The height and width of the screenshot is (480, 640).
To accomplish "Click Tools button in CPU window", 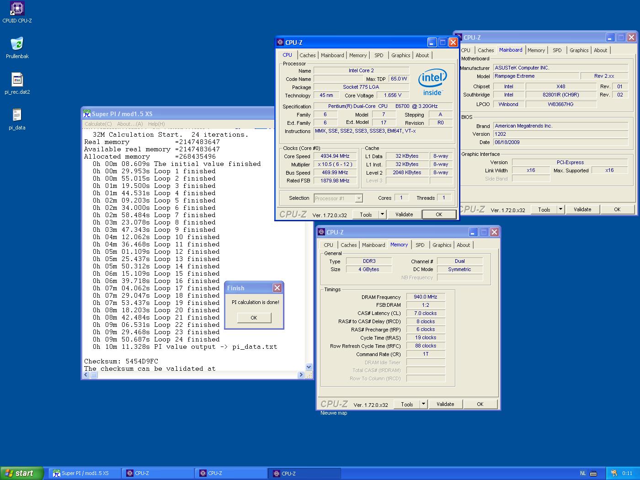I will click(x=366, y=214).
